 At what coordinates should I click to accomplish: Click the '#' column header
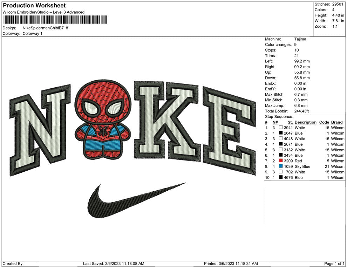[x=266, y=122]
